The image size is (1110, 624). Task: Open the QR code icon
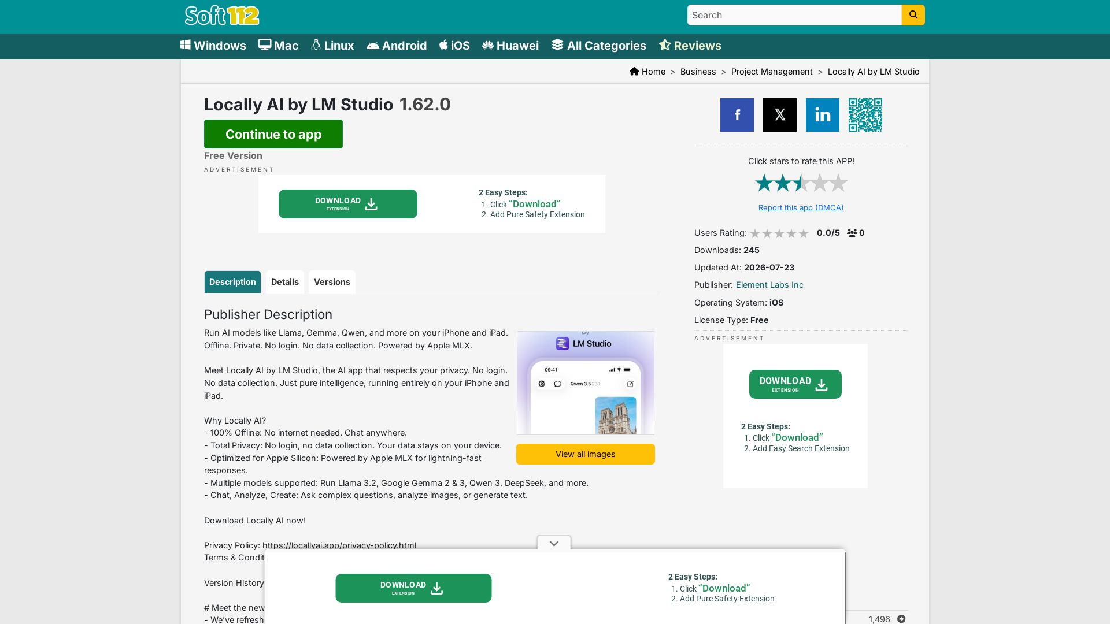click(x=865, y=115)
